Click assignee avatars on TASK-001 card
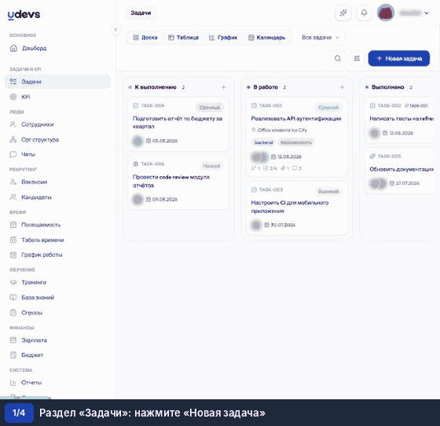The image size is (440, 426). point(259,157)
